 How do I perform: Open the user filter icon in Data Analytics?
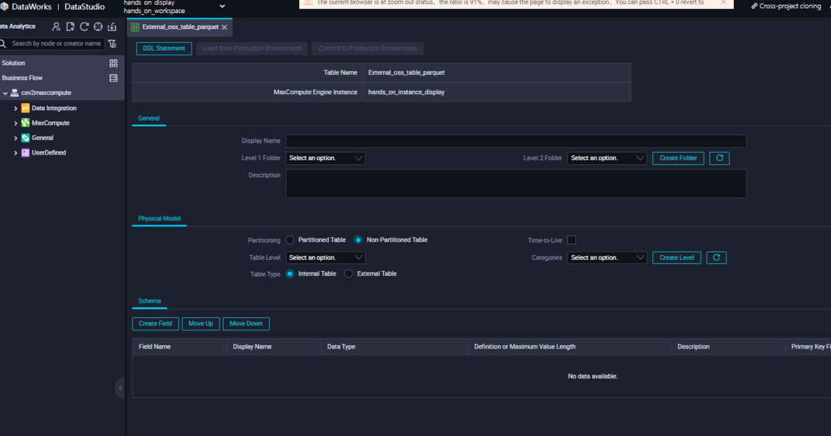(57, 27)
